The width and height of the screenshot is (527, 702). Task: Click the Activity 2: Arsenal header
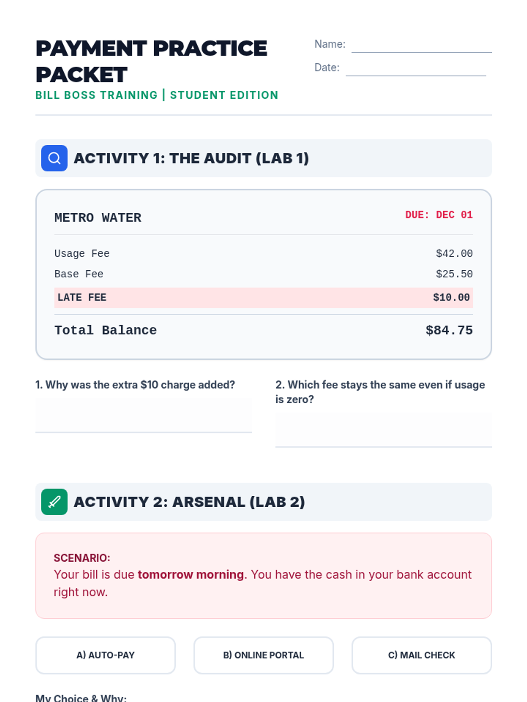pos(189,502)
